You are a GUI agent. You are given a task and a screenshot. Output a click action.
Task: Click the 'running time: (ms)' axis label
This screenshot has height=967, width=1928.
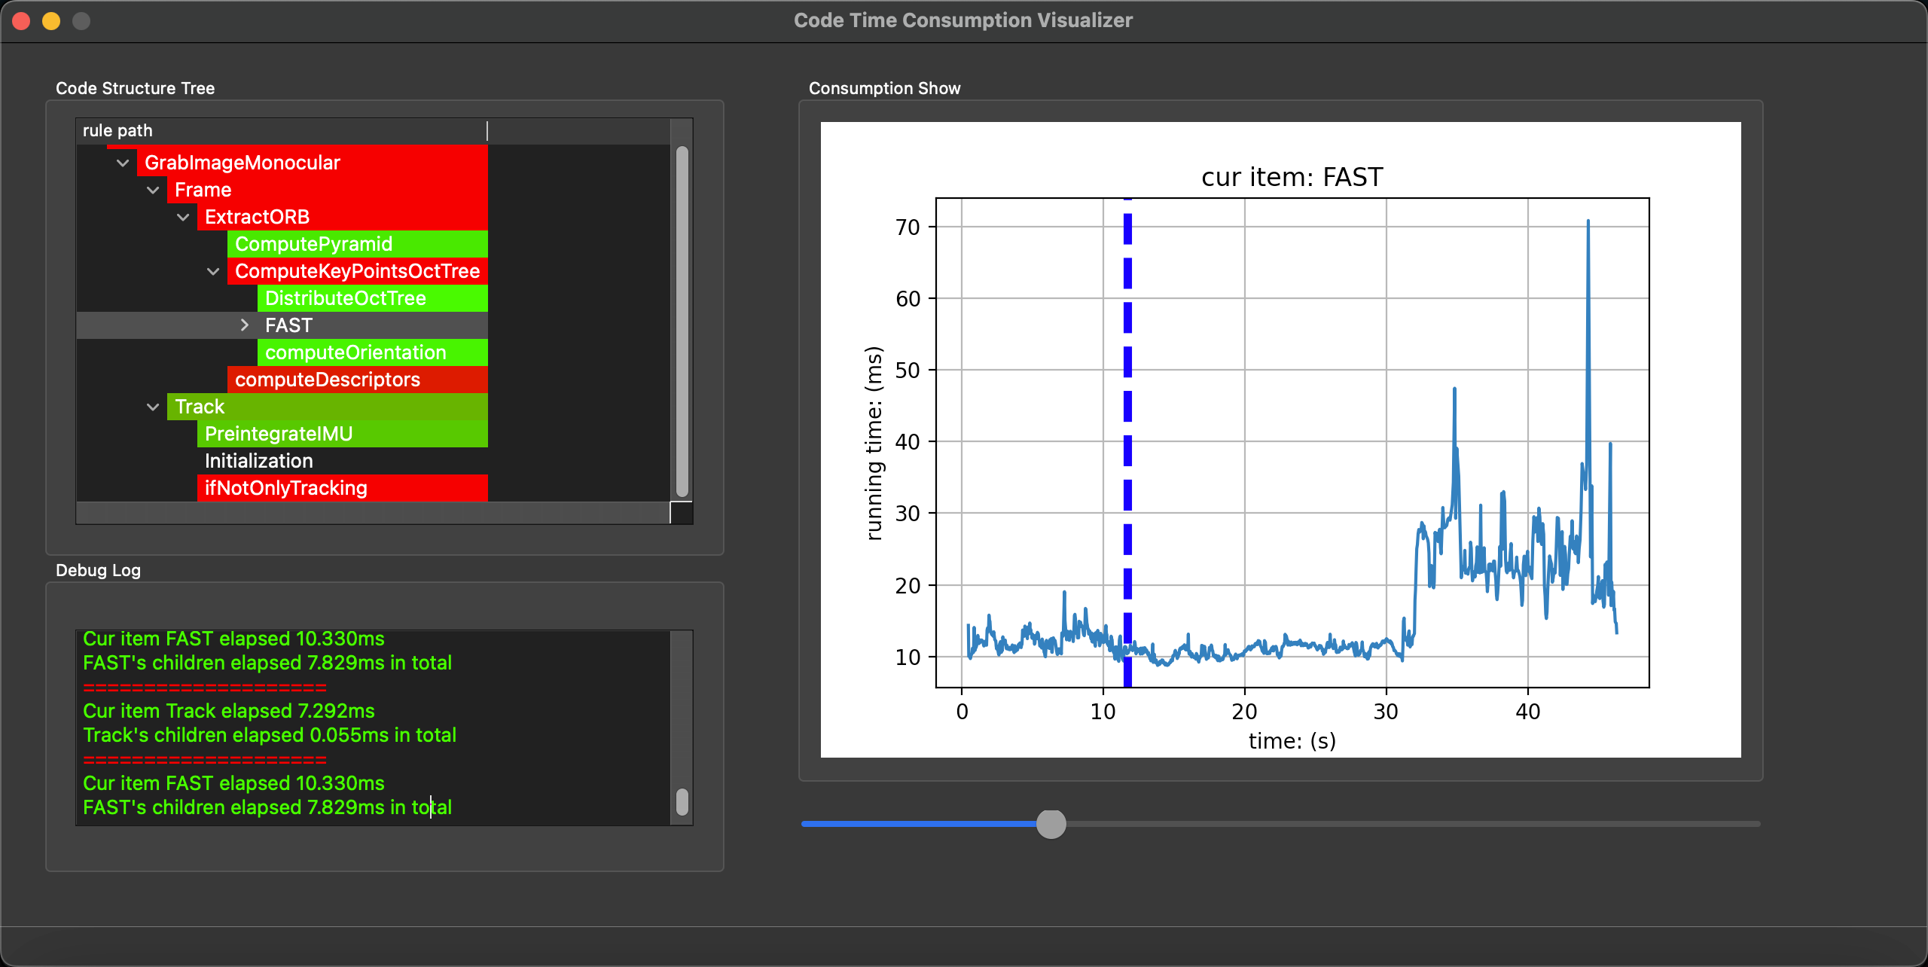coord(874,443)
